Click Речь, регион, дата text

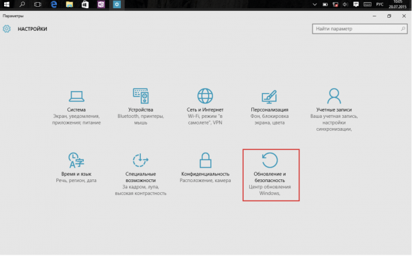pos(76,180)
